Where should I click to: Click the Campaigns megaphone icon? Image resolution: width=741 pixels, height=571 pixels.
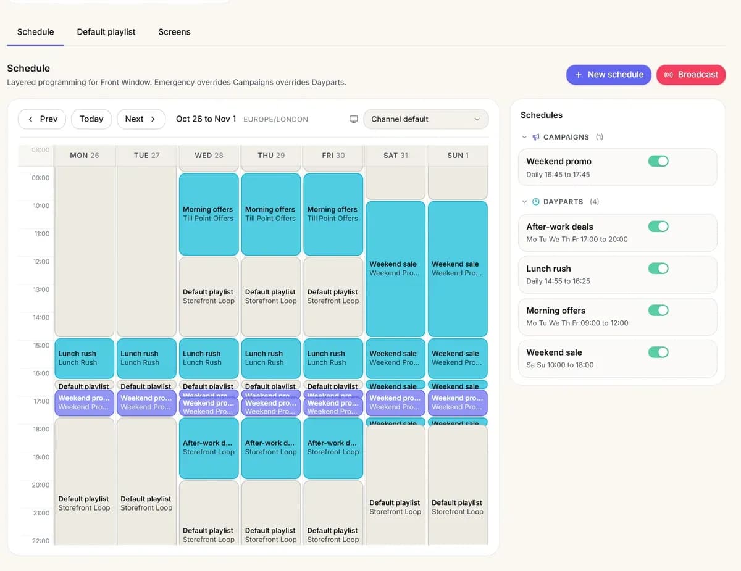[x=536, y=137]
